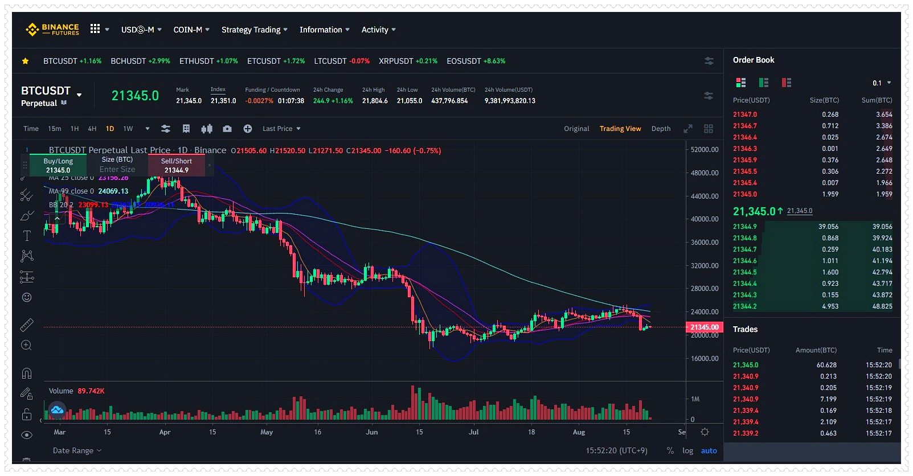The width and height of the screenshot is (913, 476).
Task: Select 15m time interval
Action: point(54,129)
